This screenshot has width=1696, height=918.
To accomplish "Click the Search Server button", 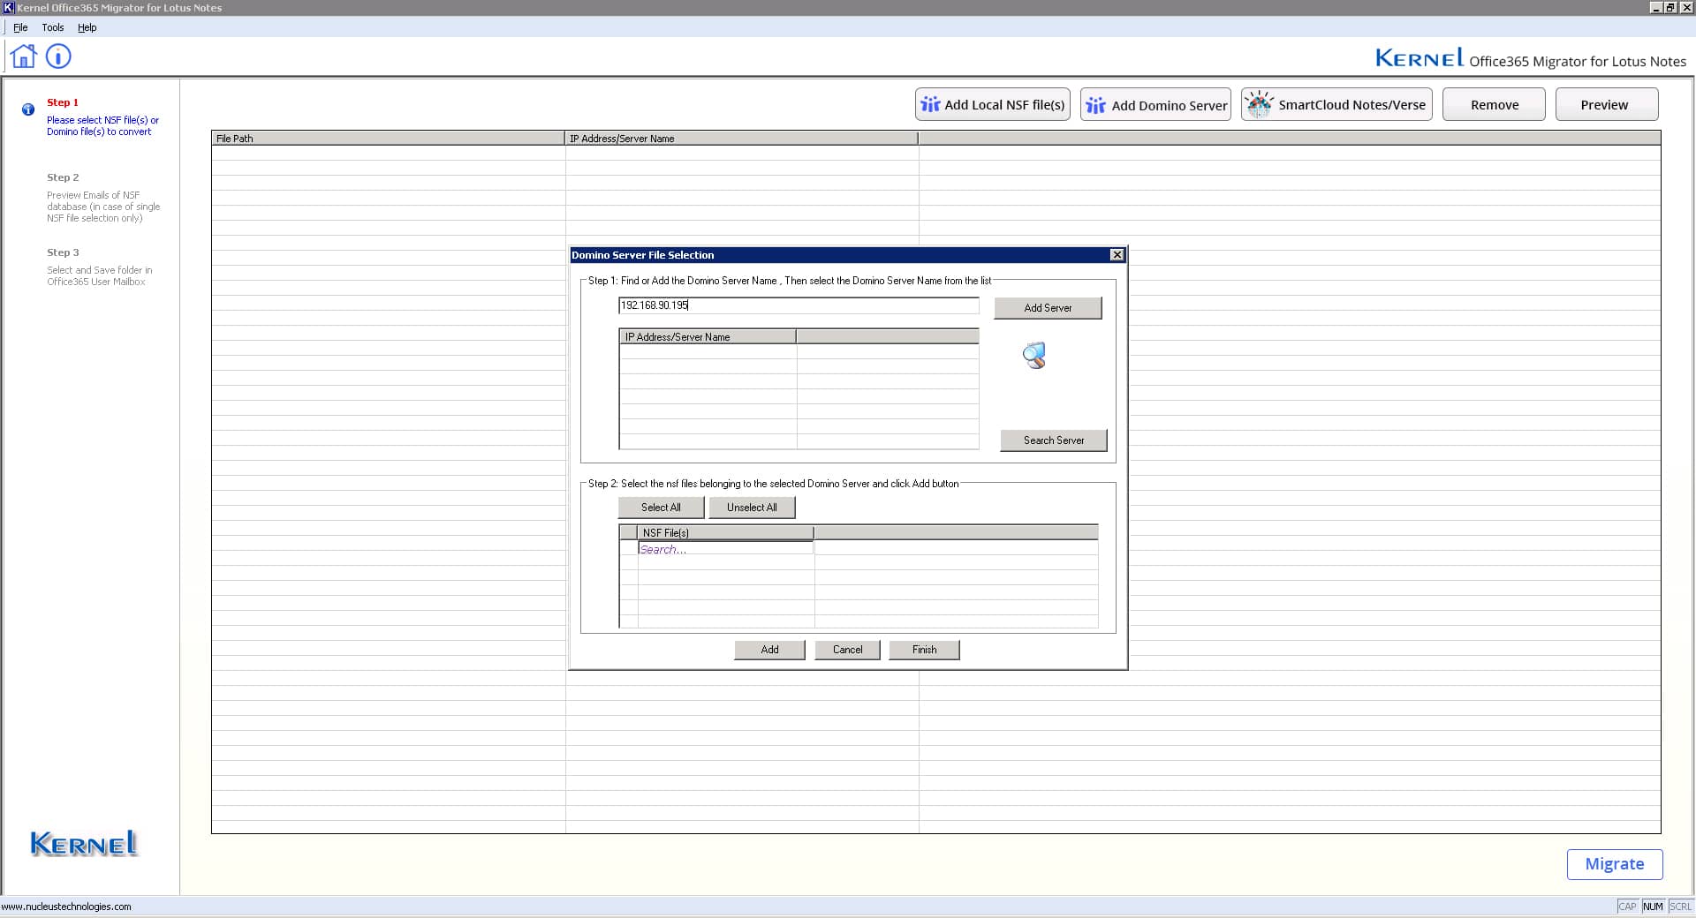I will coord(1054,440).
